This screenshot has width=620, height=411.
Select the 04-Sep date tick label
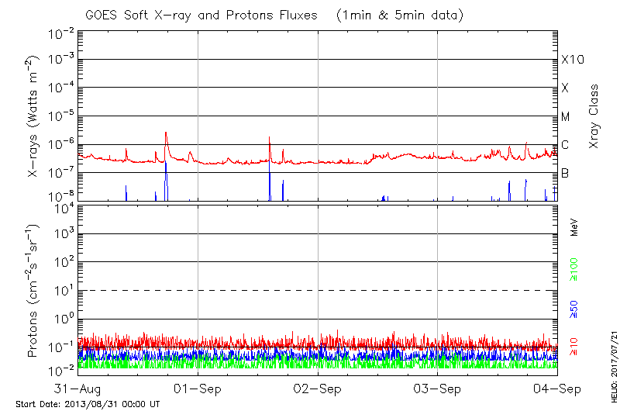(556, 388)
